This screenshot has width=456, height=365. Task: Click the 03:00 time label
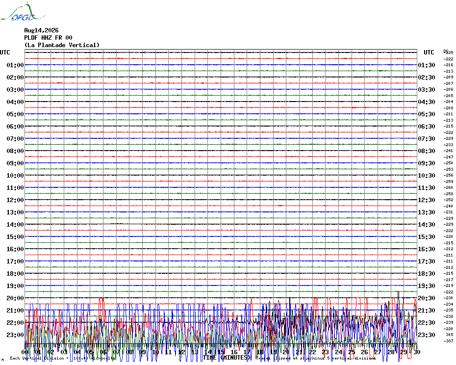(15, 89)
